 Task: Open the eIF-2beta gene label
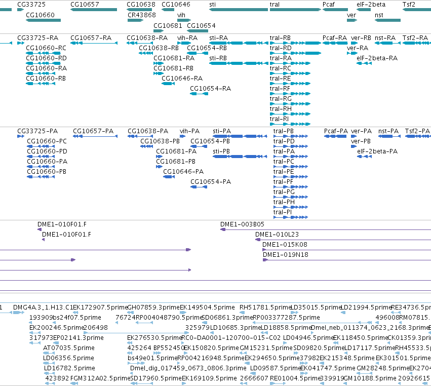371,5
